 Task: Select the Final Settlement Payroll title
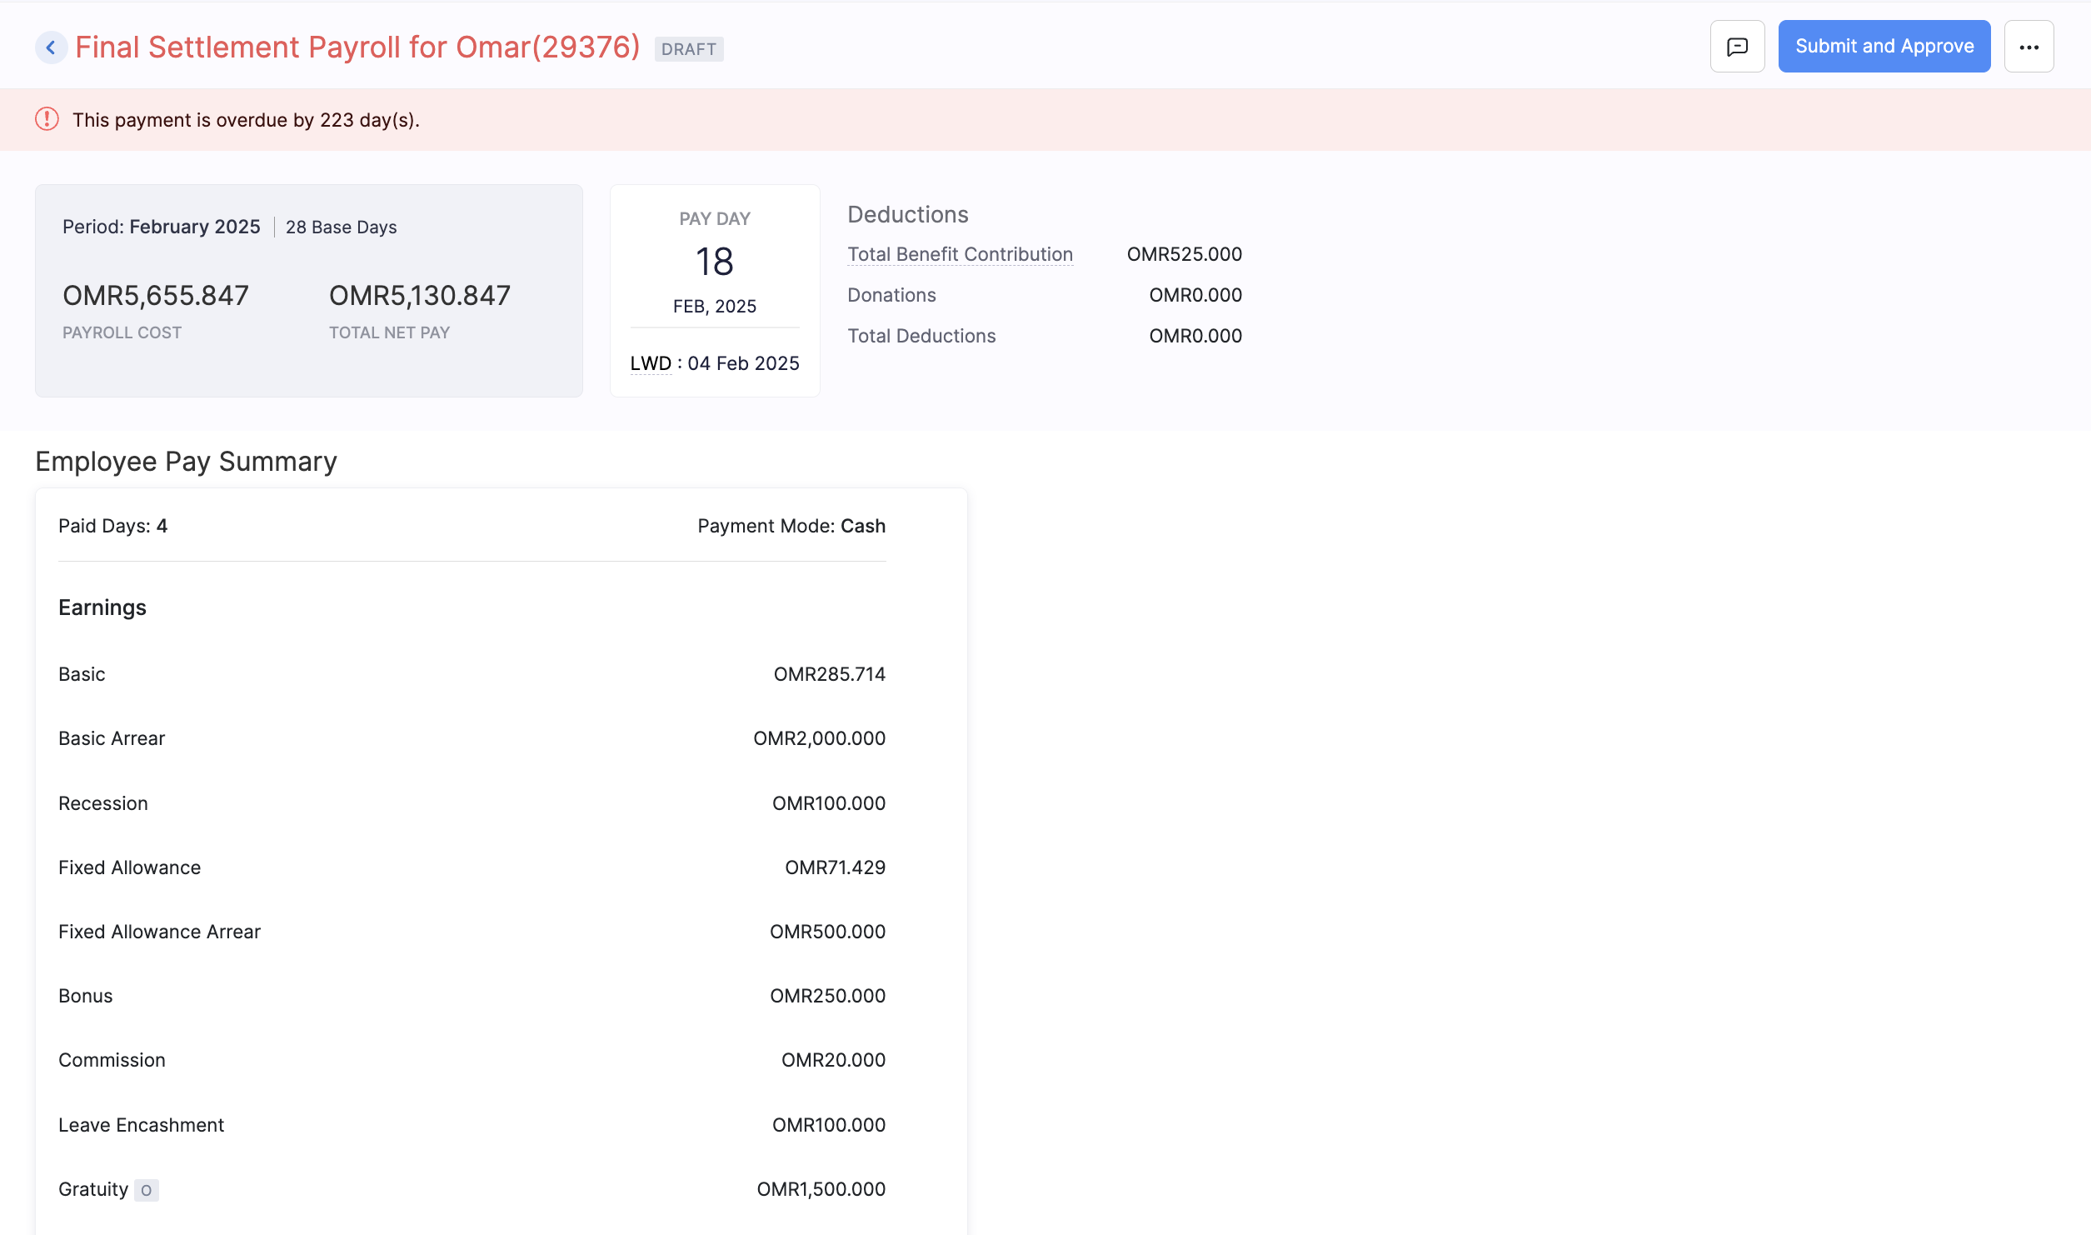[x=357, y=47]
